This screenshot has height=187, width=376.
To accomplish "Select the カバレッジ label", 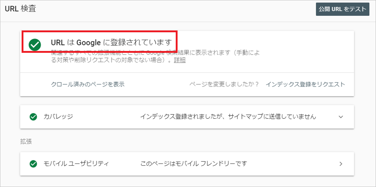I will point(58,117).
